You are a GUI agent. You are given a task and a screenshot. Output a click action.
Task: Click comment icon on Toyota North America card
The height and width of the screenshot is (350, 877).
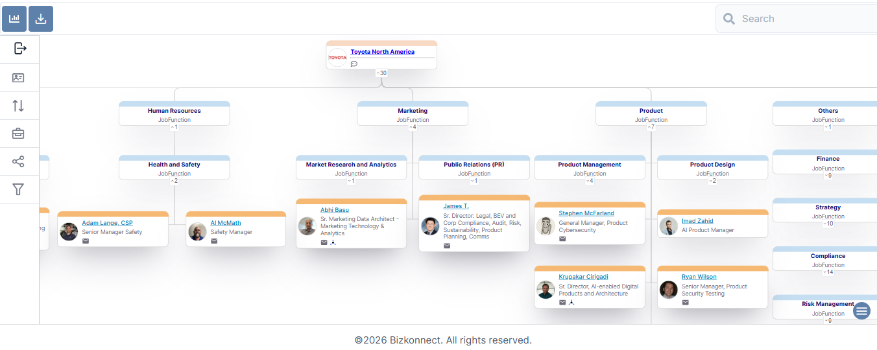[x=354, y=64]
